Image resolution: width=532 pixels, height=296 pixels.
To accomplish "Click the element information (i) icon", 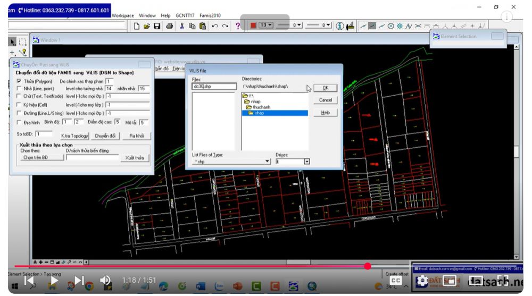I will point(340,26).
